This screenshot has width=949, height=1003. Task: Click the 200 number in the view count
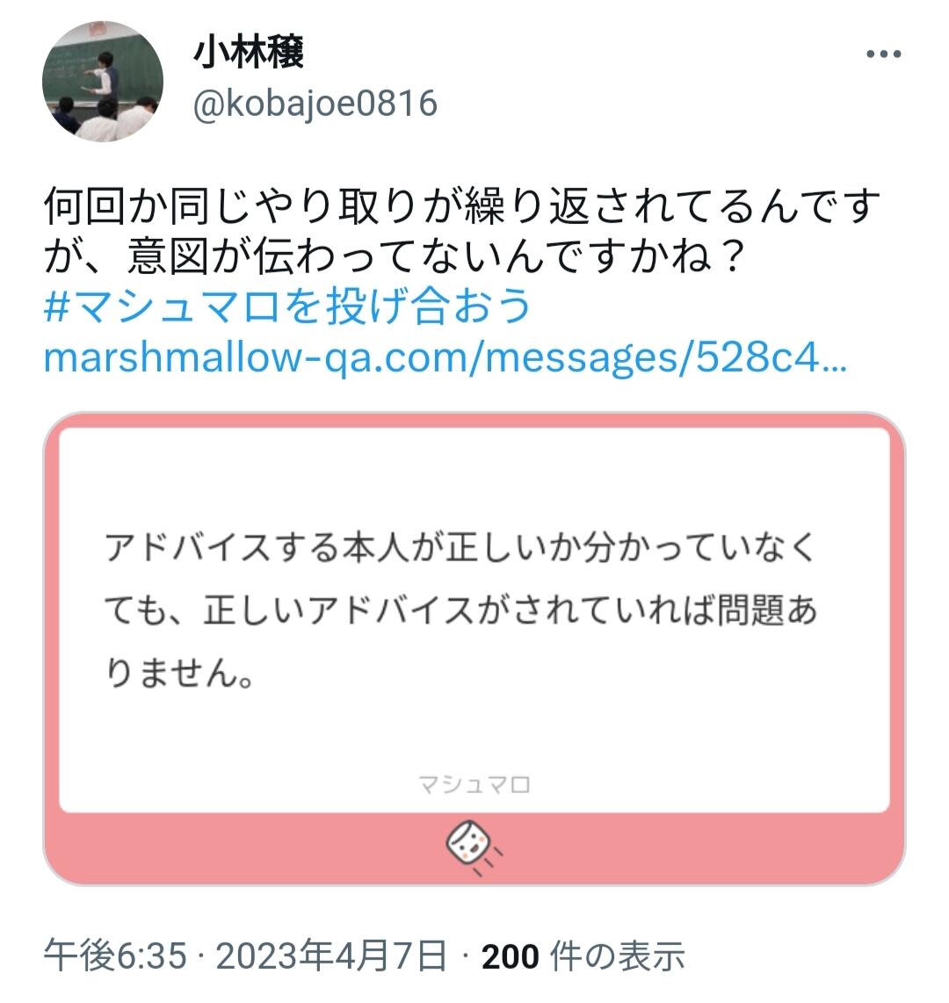pos(510,957)
